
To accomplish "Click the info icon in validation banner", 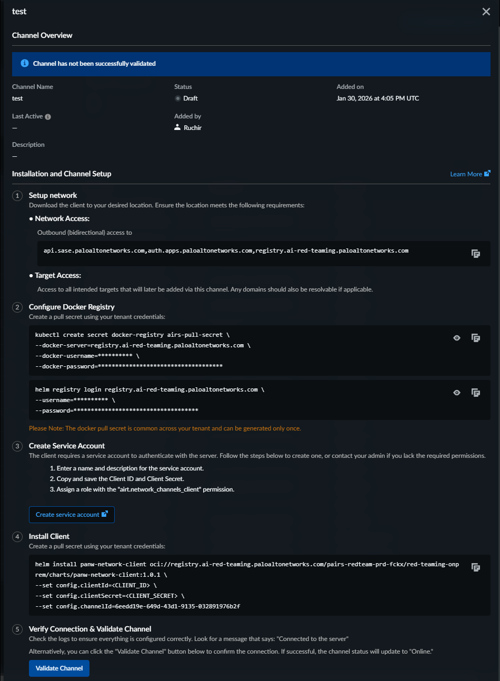I will click(x=24, y=63).
